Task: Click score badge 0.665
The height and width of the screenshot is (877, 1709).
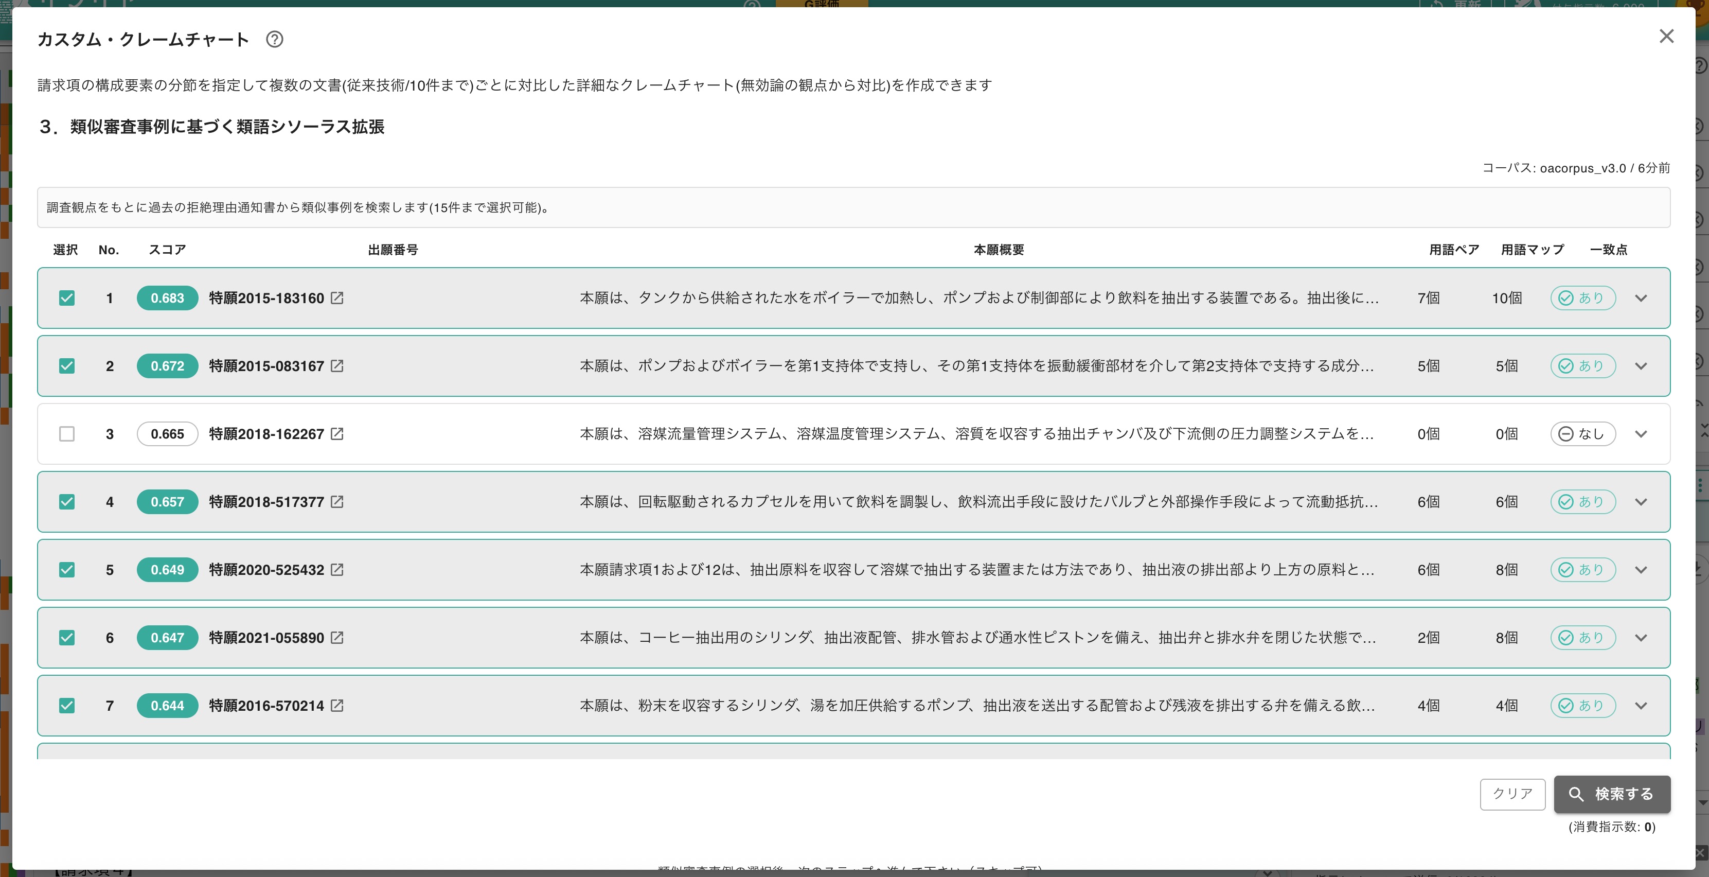Action: pyautogui.click(x=167, y=434)
